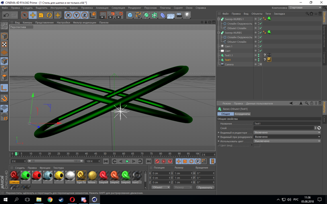327x204 pixels.
Task: Click the Название input field
Action: (x=286, y=124)
